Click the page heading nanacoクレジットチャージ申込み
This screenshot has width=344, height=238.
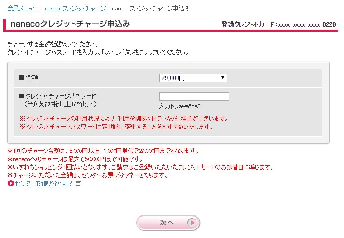[x=71, y=24]
